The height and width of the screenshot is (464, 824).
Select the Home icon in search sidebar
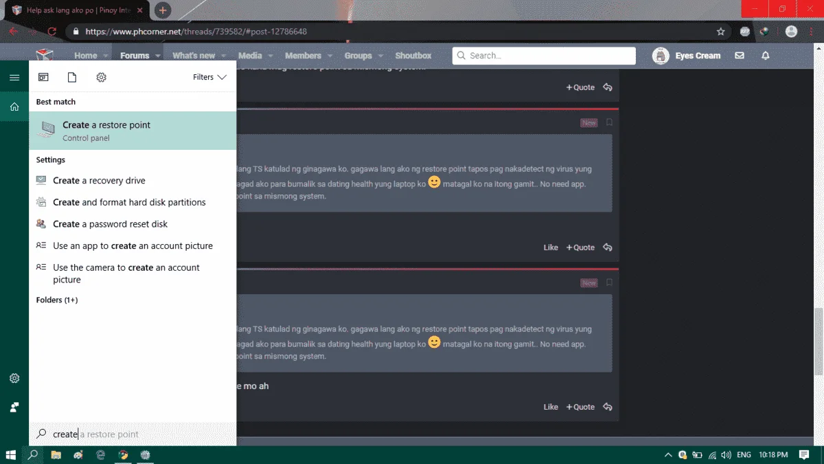(x=14, y=107)
